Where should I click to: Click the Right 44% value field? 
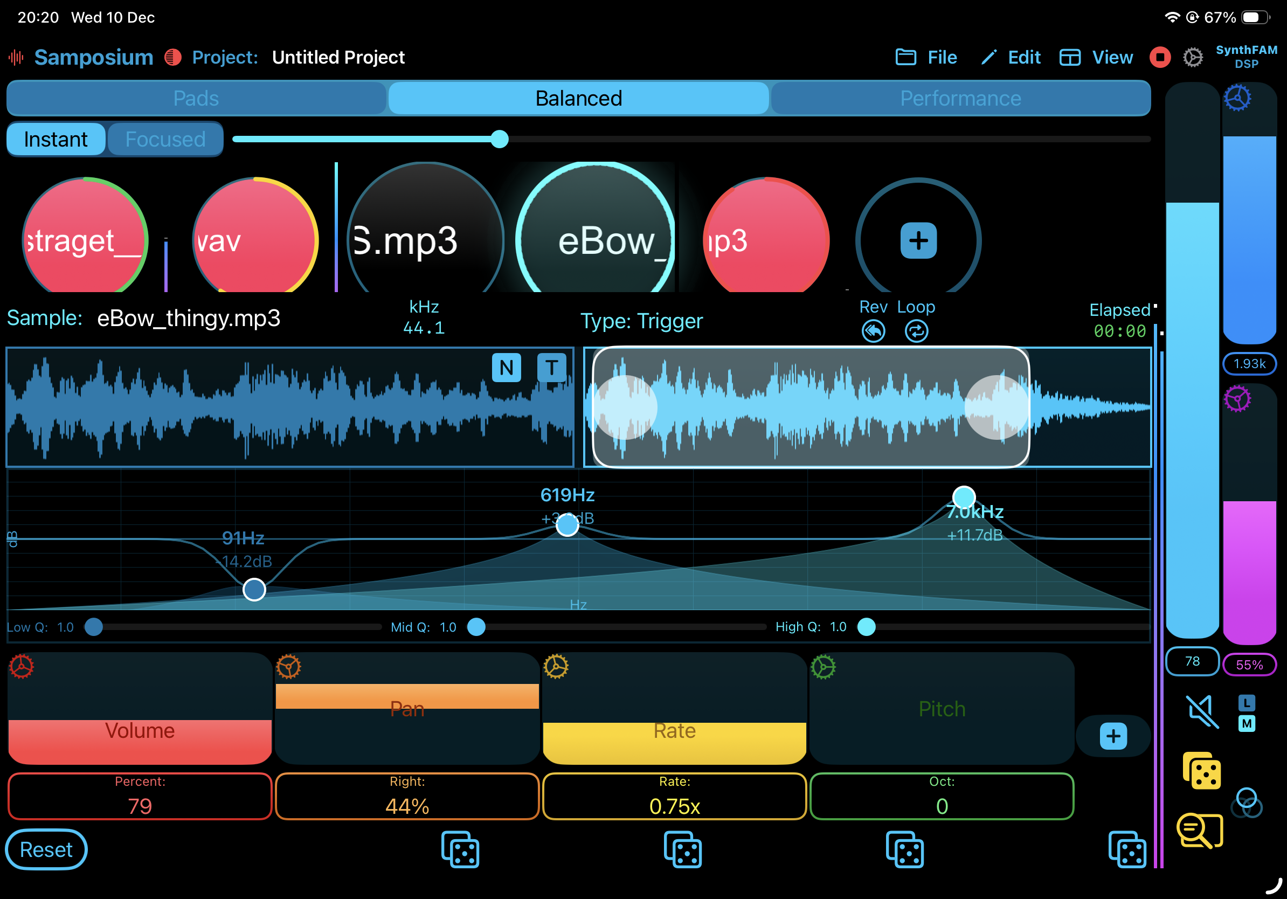407,797
